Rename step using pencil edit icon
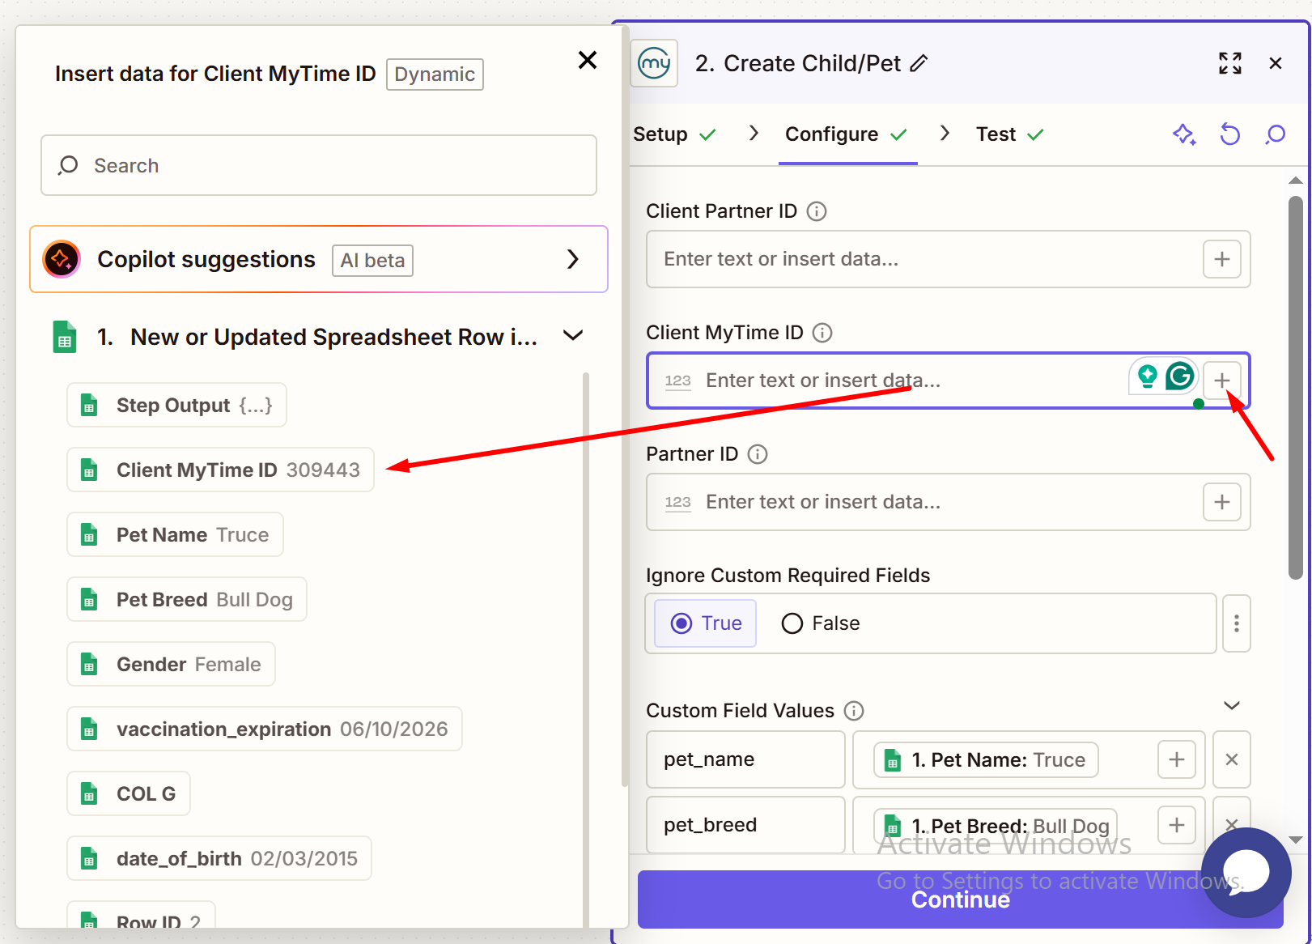1312x944 pixels. pyautogui.click(x=919, y=63)
